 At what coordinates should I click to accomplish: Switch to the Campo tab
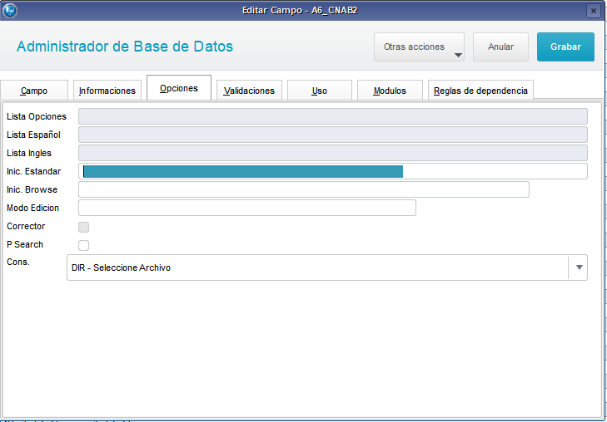[34, 91]
